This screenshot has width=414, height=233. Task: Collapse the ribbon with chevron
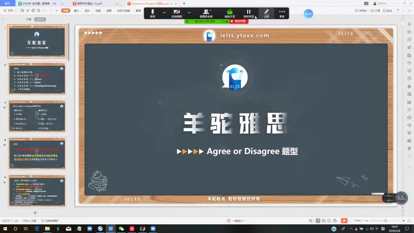pyautogui.click(x=409, y=11)
